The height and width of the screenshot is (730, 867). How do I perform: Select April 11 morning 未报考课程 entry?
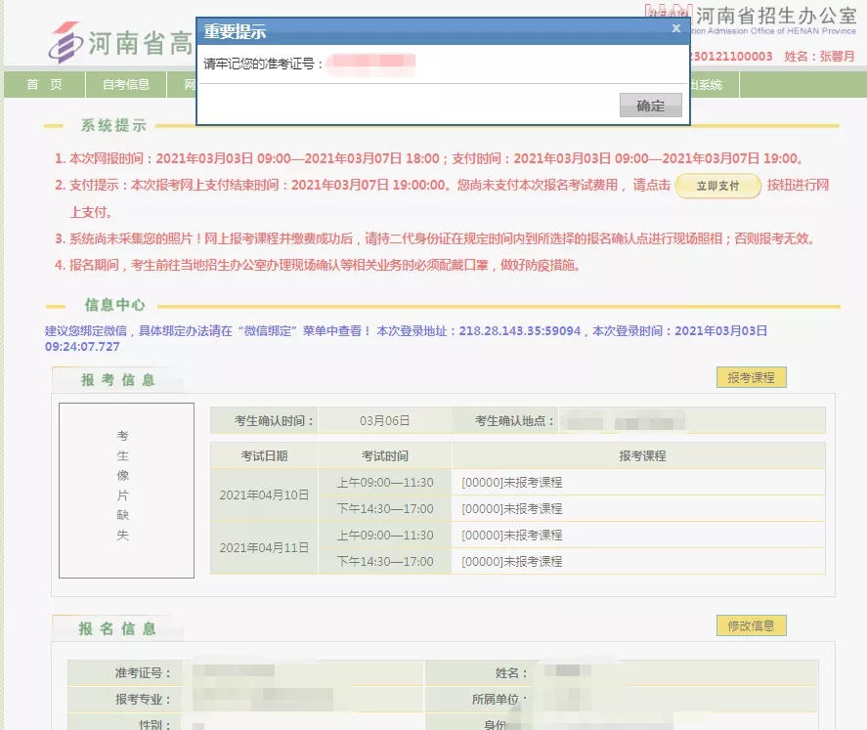coord(512,535)
